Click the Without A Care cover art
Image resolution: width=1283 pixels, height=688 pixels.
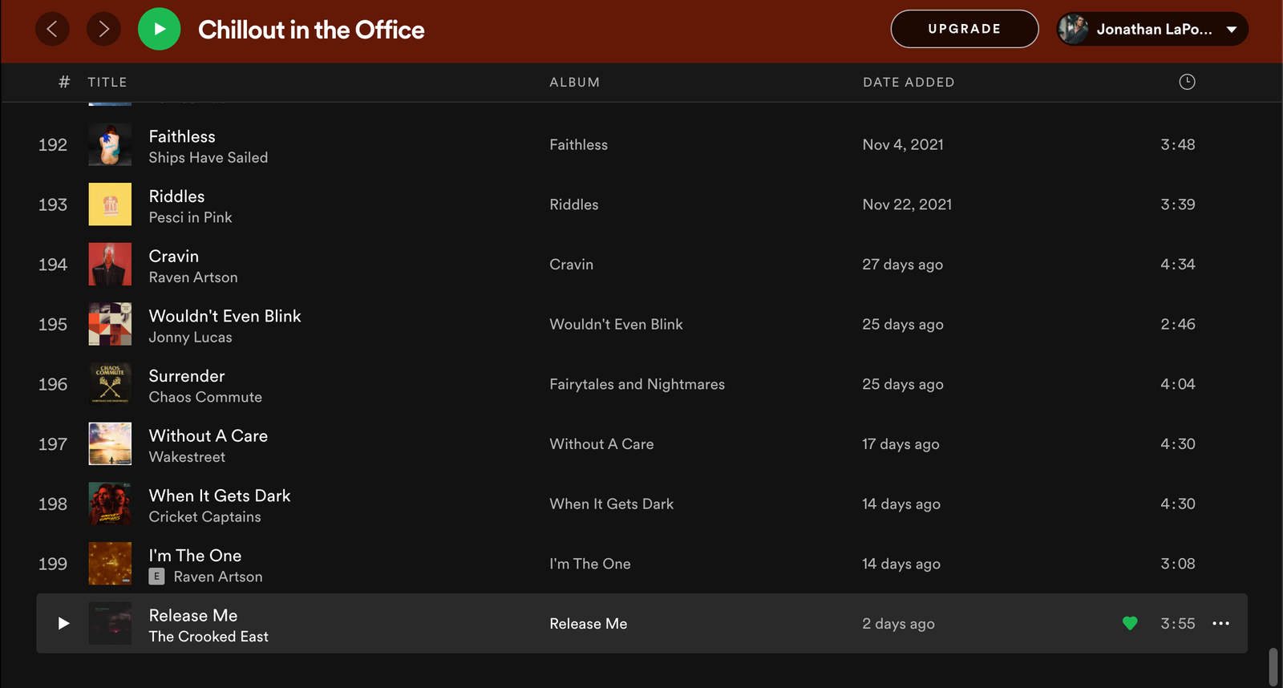(x=110, y=444)
